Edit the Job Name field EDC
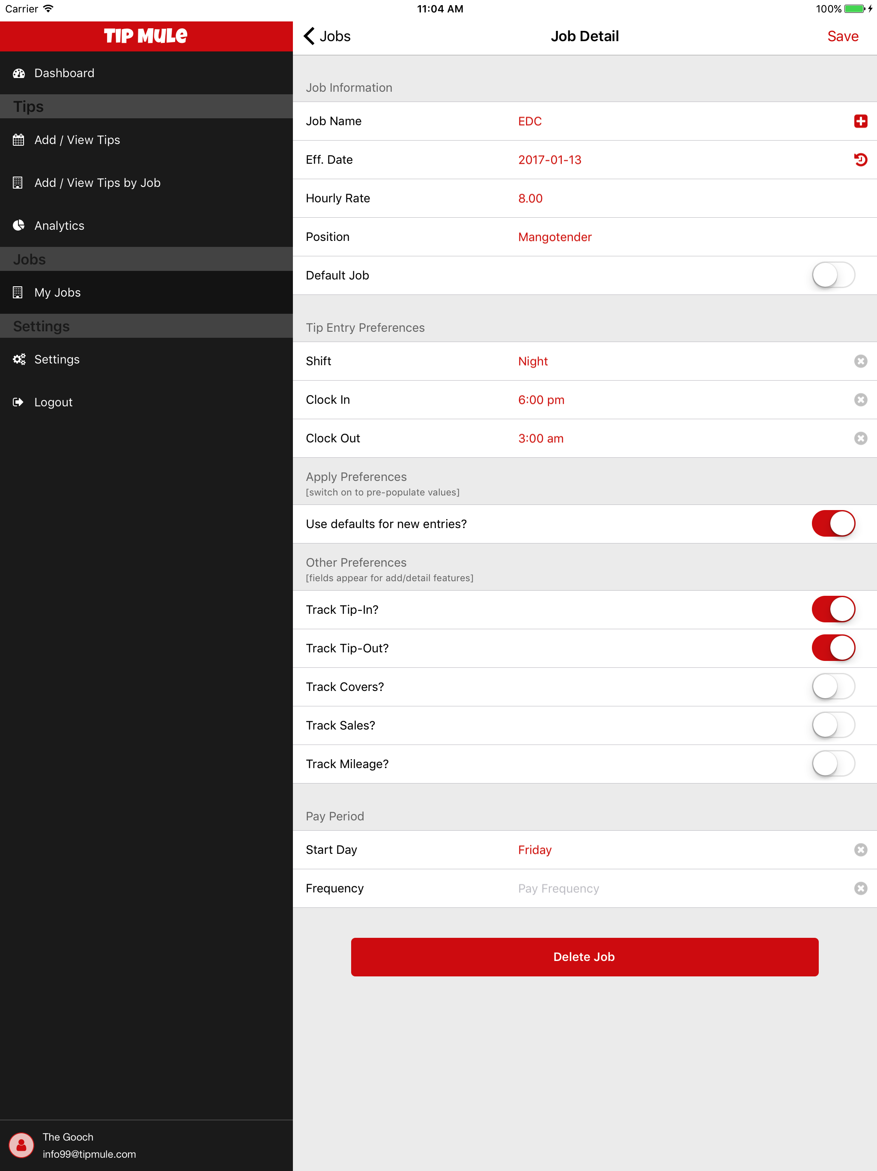Image resolution: width=877 pixels, height=1171 pixels. [x=530, y=121]
